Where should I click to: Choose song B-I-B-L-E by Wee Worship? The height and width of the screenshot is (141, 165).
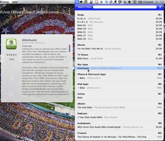pyautogui.click(x=119, y=22)
